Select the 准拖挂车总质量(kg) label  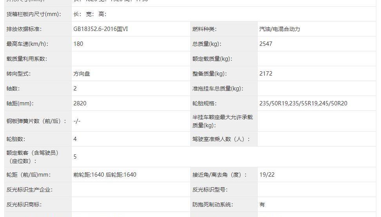pos(218,89)
